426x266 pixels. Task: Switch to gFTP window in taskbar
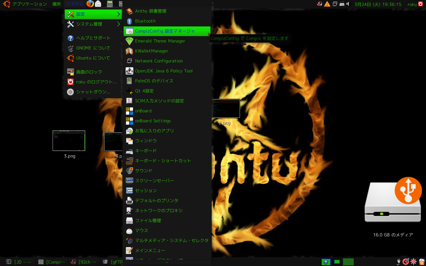[x=112, y=262]
